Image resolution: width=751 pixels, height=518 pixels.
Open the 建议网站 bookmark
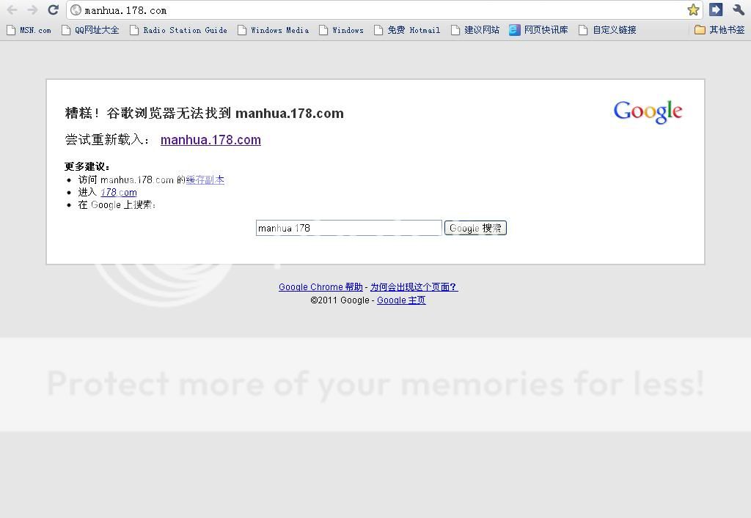(x=475, y=30)
